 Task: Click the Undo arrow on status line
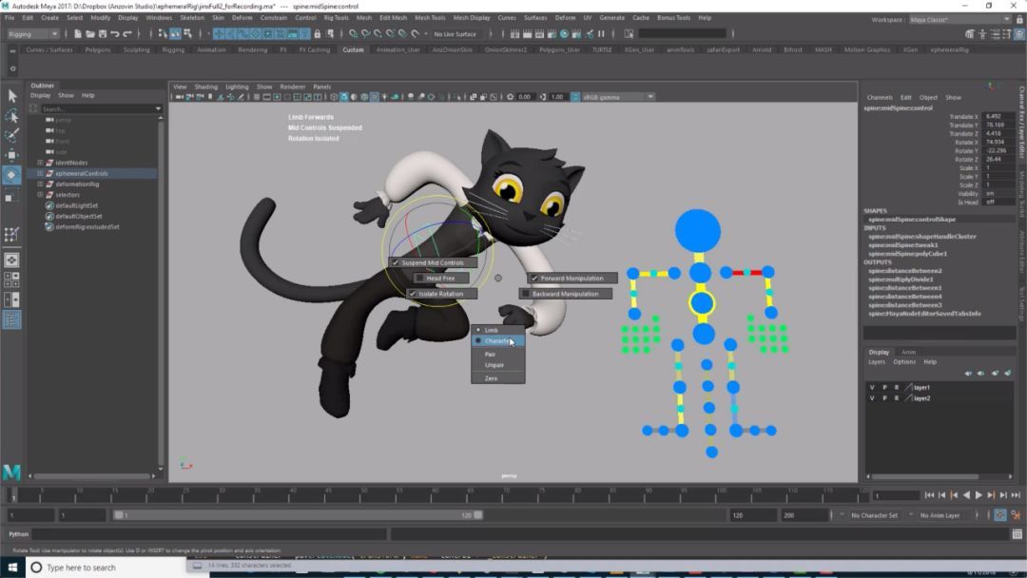115,34
